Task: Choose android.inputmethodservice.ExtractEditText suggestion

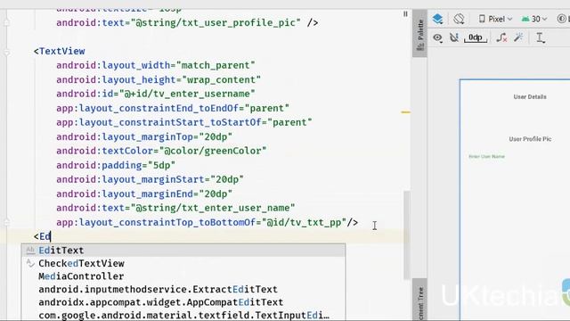Action: point(183,289)
